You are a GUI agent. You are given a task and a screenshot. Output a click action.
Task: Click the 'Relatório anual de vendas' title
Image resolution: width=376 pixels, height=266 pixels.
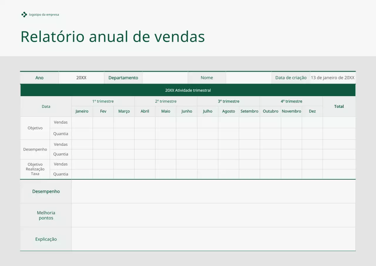[x=113, y=37]
